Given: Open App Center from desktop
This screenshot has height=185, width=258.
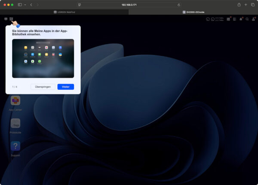Looking at the screenshot, I should 15,101.
